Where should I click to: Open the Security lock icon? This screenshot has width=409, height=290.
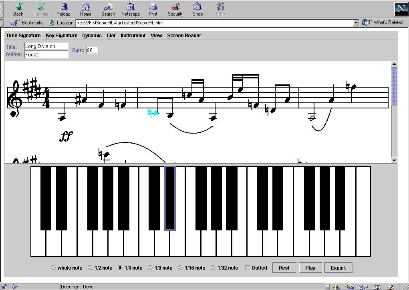tap(175, 7)
